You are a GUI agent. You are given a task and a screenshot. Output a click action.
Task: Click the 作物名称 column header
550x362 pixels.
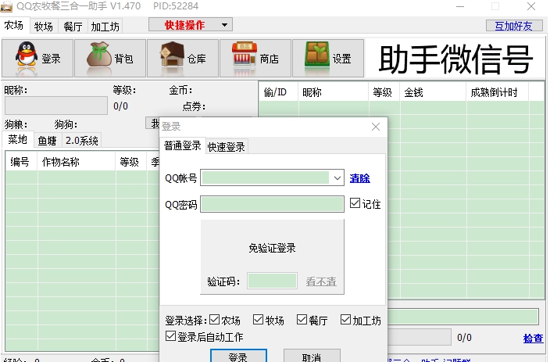(x=77, y=162)
